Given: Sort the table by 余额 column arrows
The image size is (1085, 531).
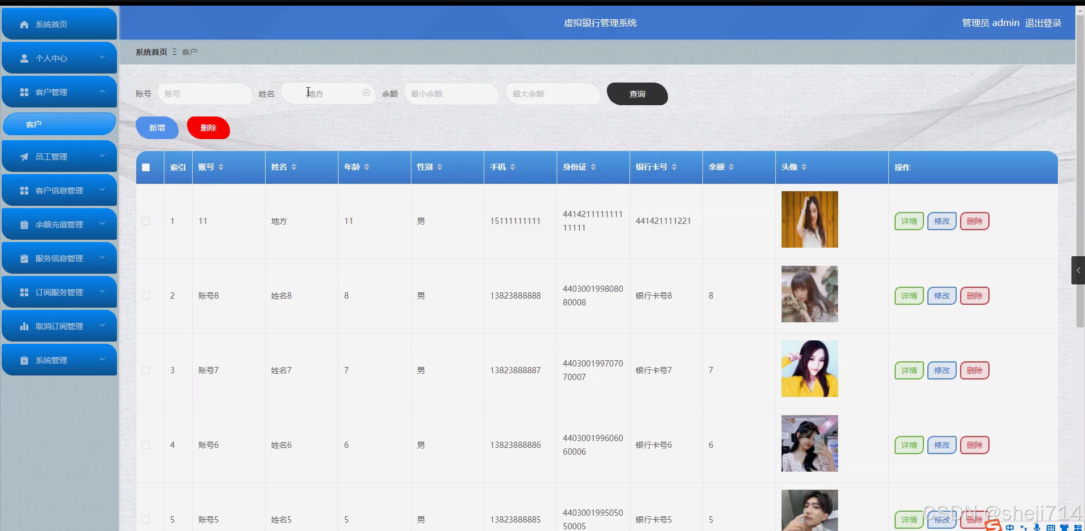Looking at the screenshot, I should 731,167.
